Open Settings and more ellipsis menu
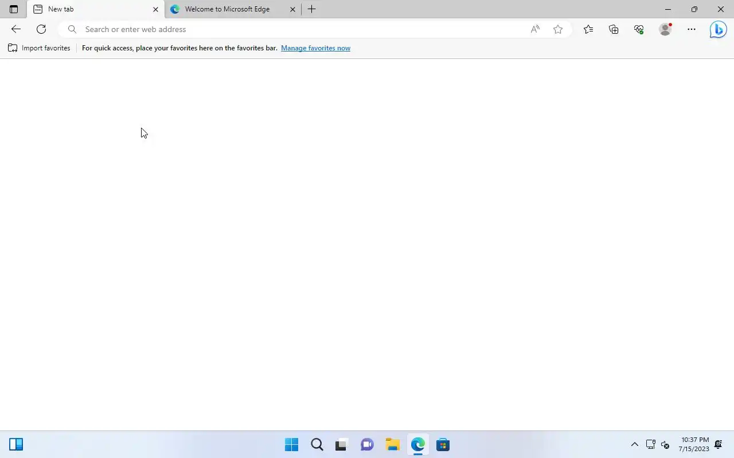The width and height of the screenshot is (734, 458). click(692, 29)
